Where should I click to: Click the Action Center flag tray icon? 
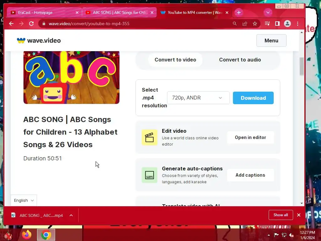pos(276,235)
